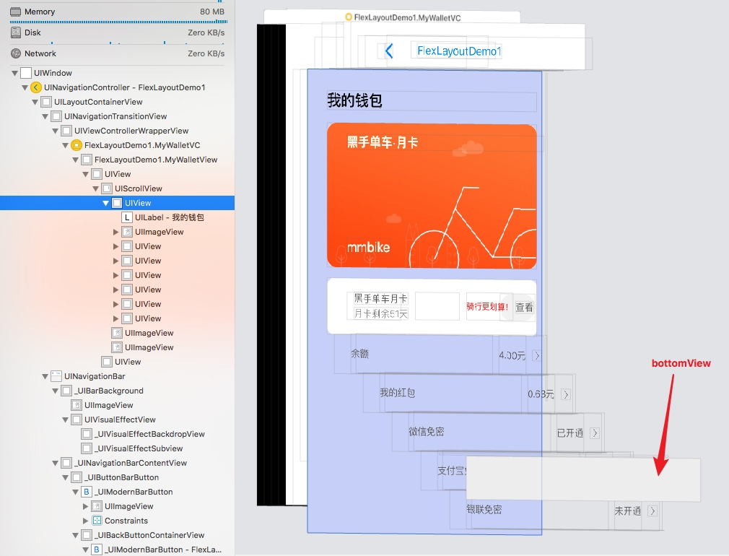Viewport: 729px width, 556px height.
Task: Collapse the _UINavigationBarContentView node
Action: pos(55,463)
